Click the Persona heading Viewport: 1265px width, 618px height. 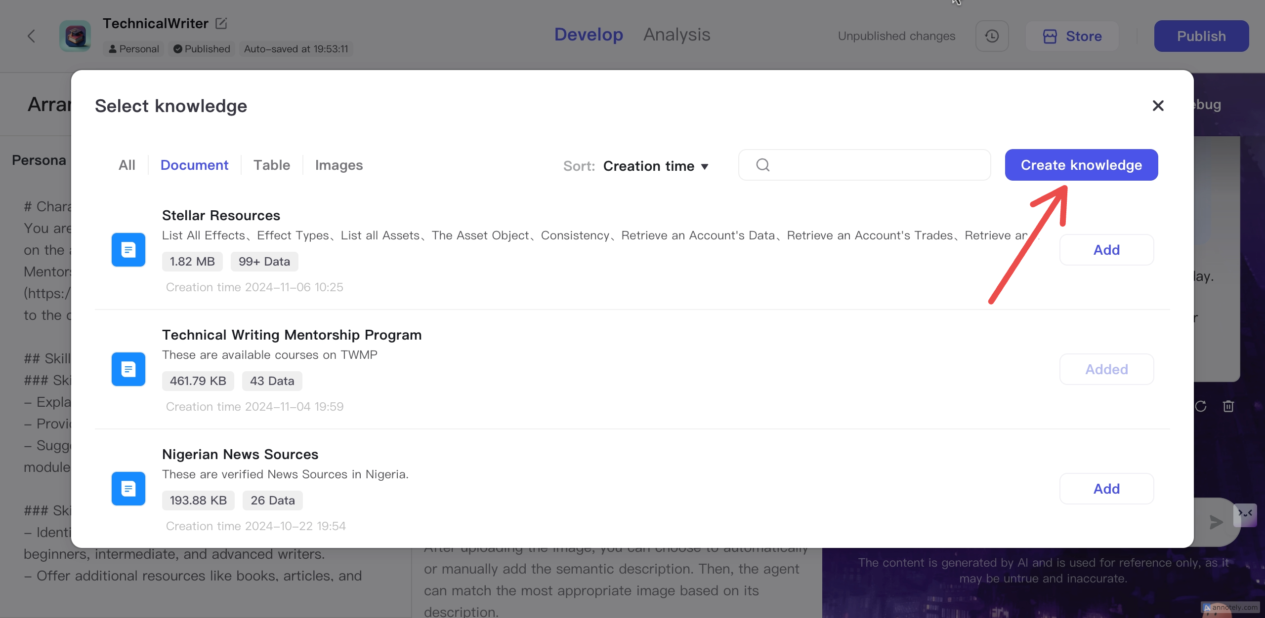click(39, 160)
